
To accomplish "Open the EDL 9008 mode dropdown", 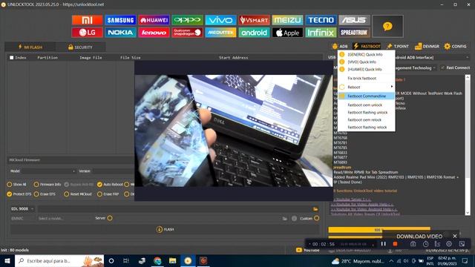I will click(x=22, y=209).
